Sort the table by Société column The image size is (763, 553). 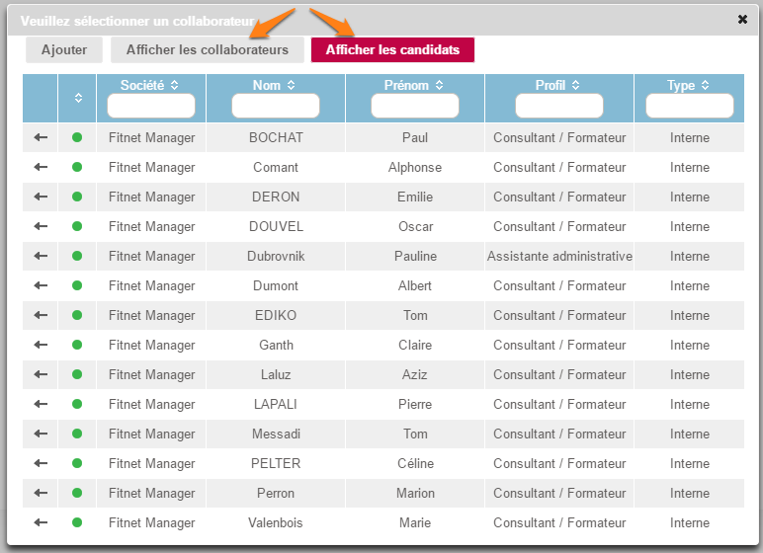point(150,86)
